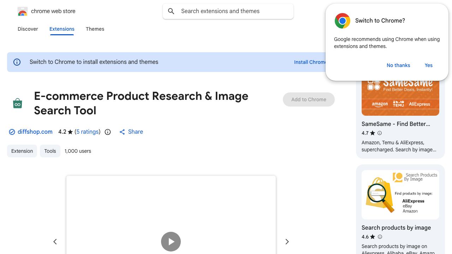Click the Tools category chip

tap(50, 151)
